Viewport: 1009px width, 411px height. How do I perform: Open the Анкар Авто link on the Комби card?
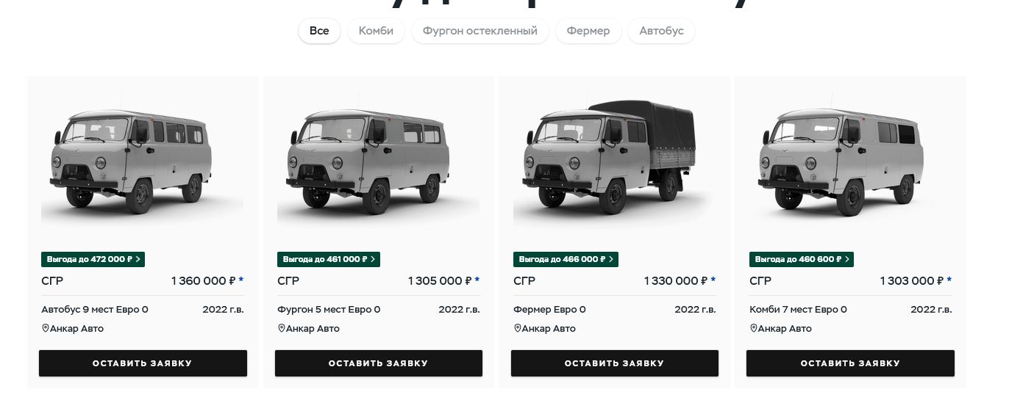tap(785, 329)
